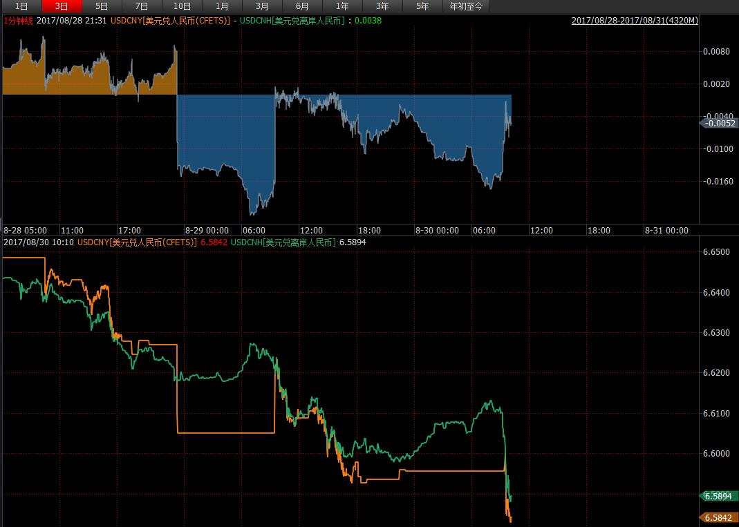Image resolution: width=739 pixels, height=527 pixels.
Task: Click the USDCNY series label in spread chart header
Action: (x=171, y=21)
